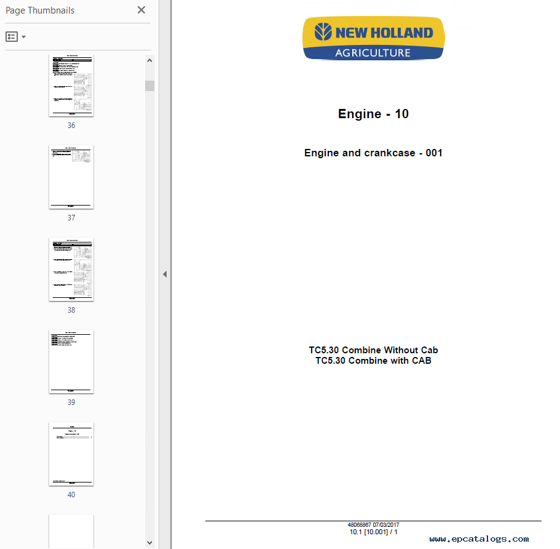Click the footer page reference '10.1 [10.001] / 1'

(x=373, y=532)
